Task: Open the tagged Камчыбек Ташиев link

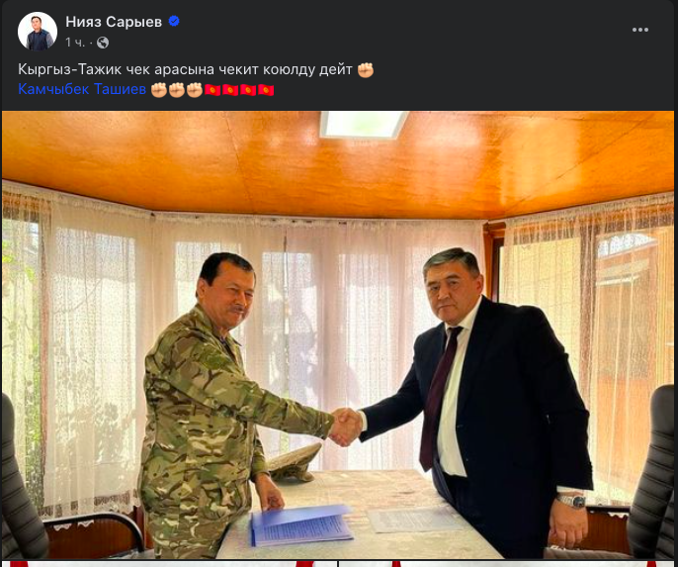Action: [82, 89]
